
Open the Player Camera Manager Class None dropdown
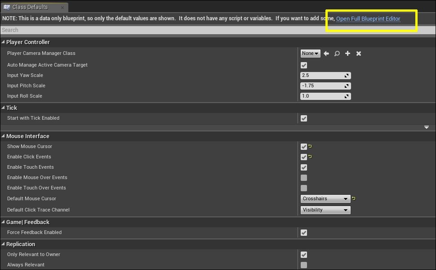310,54
